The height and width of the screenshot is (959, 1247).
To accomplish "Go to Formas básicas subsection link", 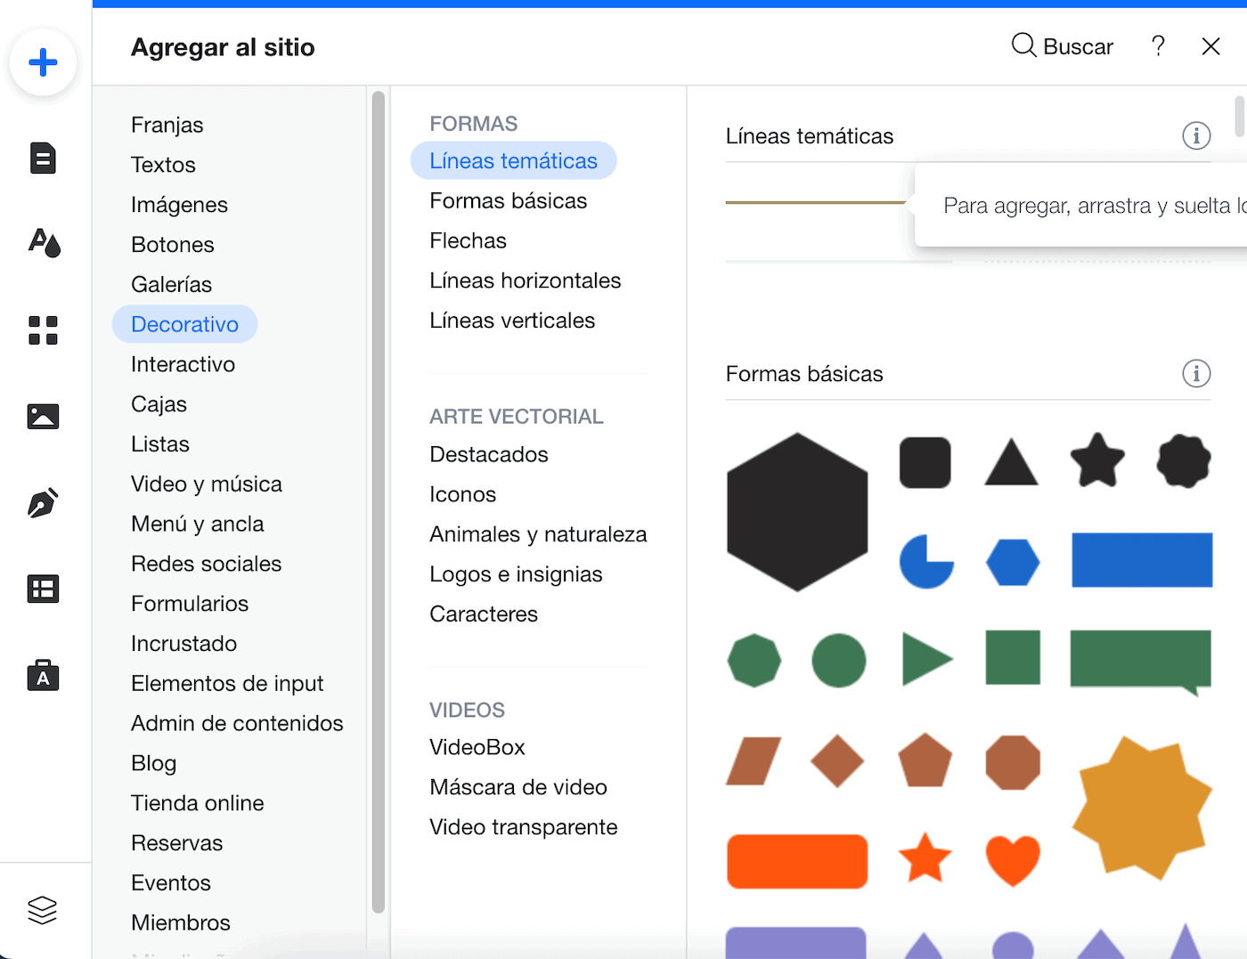I will 508,201.
